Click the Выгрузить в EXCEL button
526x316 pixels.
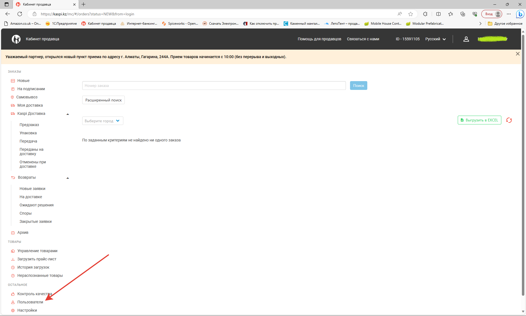pyautogui.click(x=479, y=120)
